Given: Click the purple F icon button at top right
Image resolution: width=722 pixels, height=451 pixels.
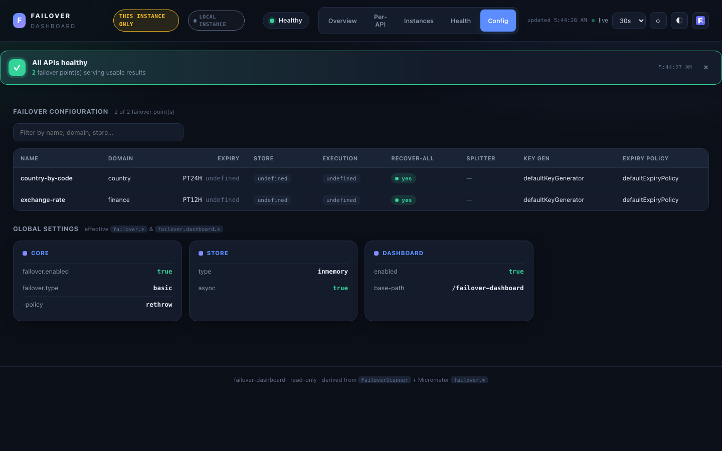Looking at the screenshot, I should (x=700, y=21).
